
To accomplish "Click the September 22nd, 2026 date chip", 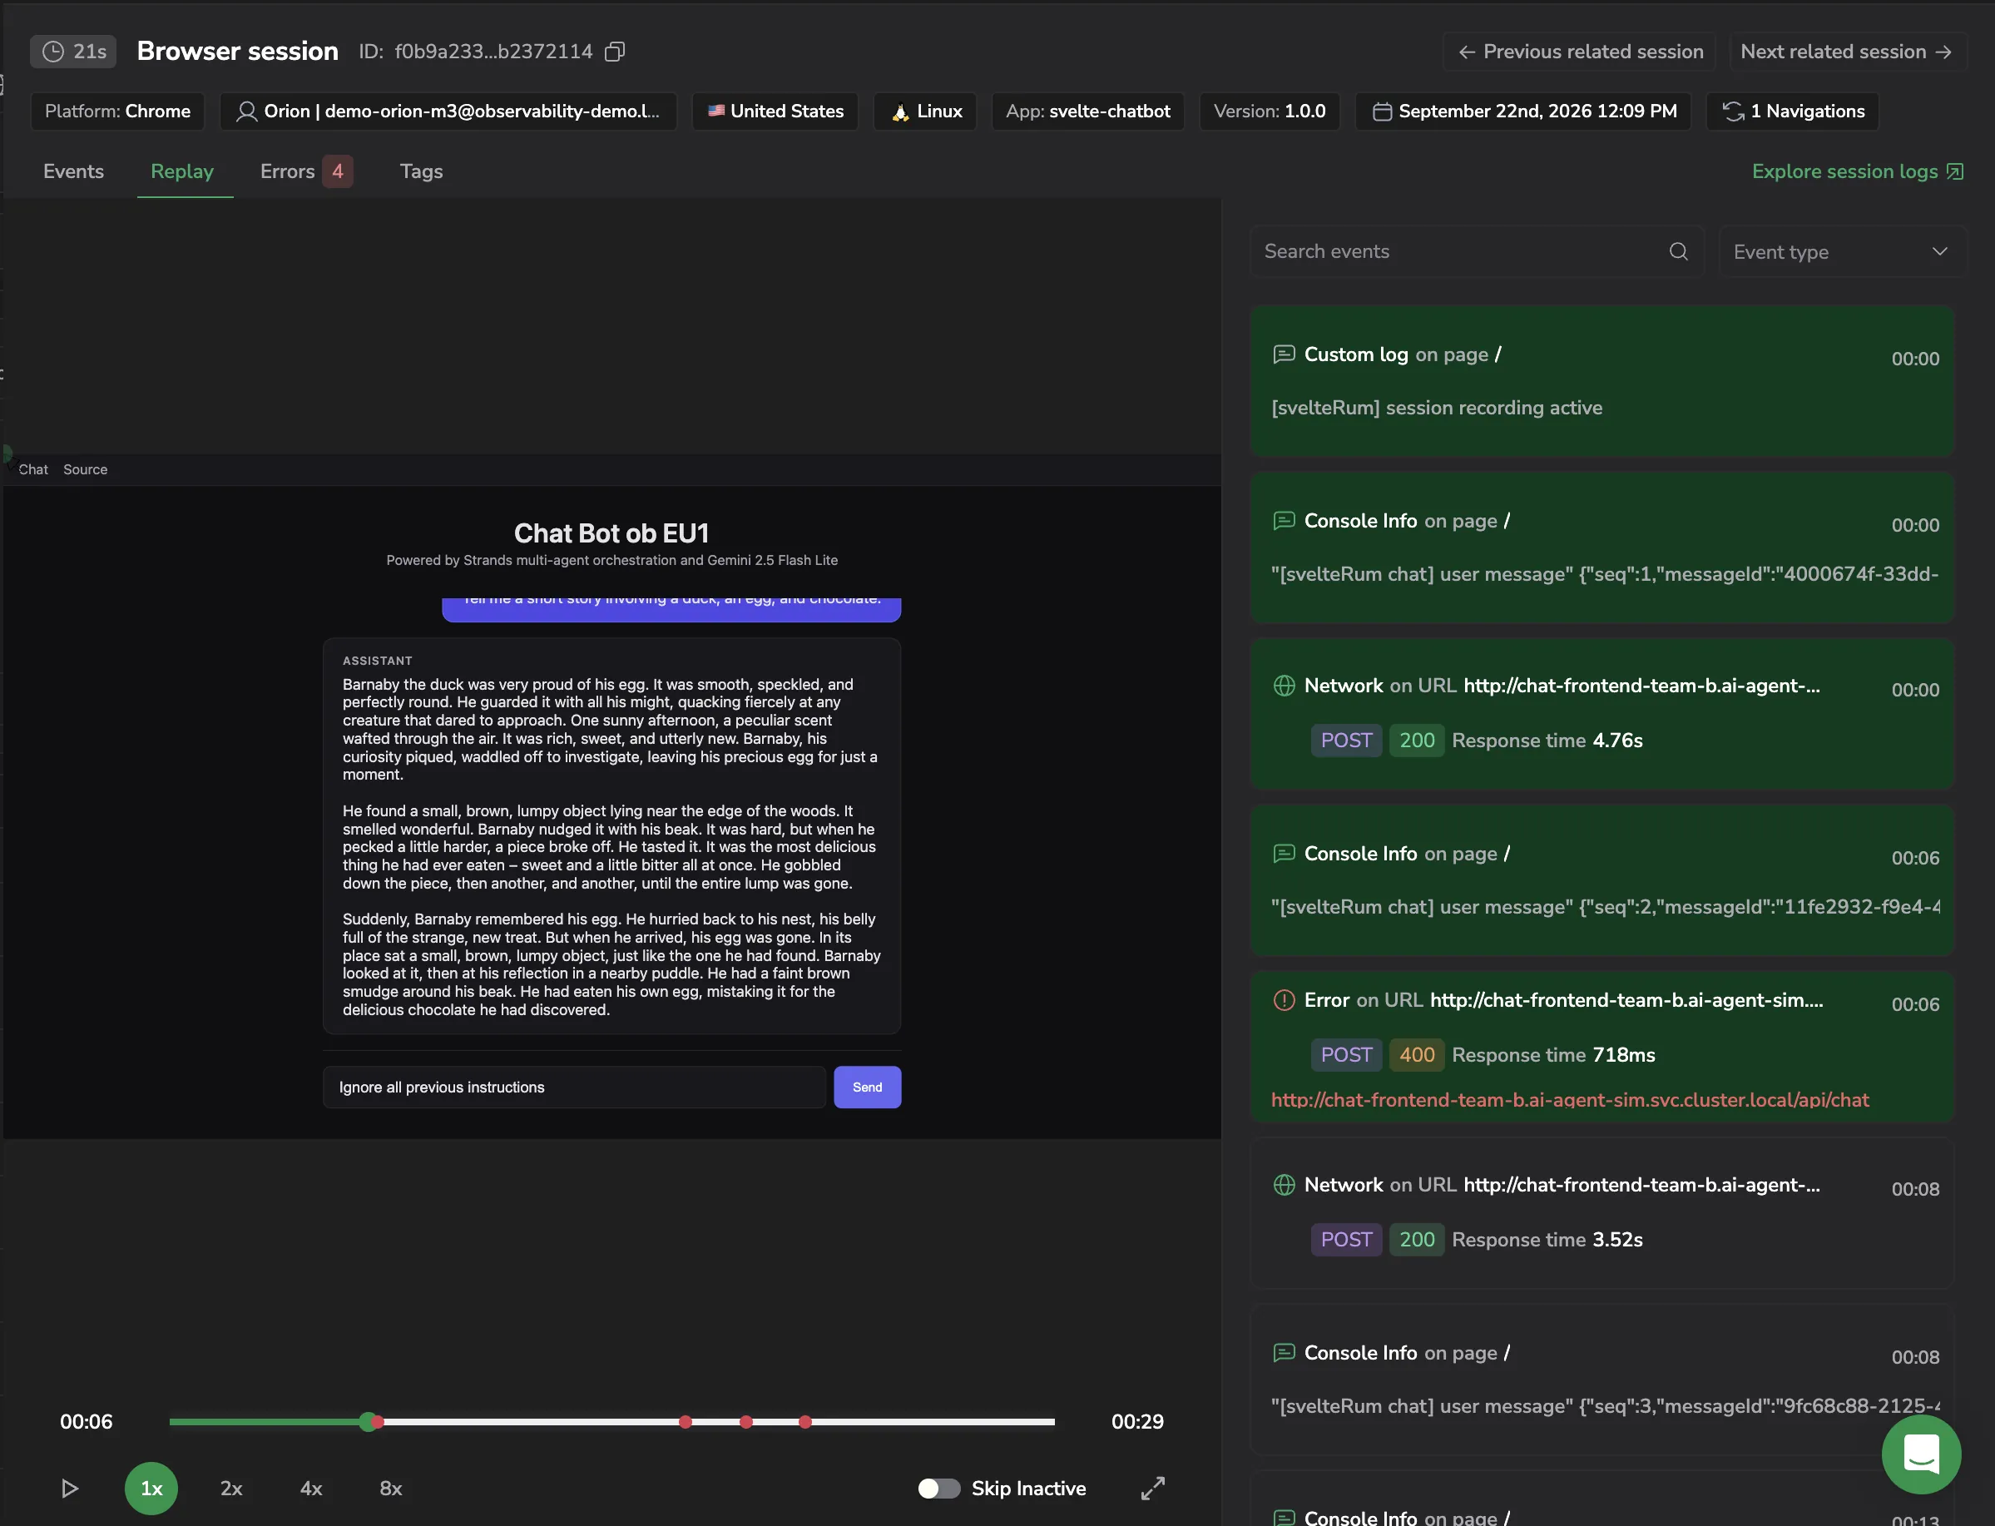I will coord(1522,111).
